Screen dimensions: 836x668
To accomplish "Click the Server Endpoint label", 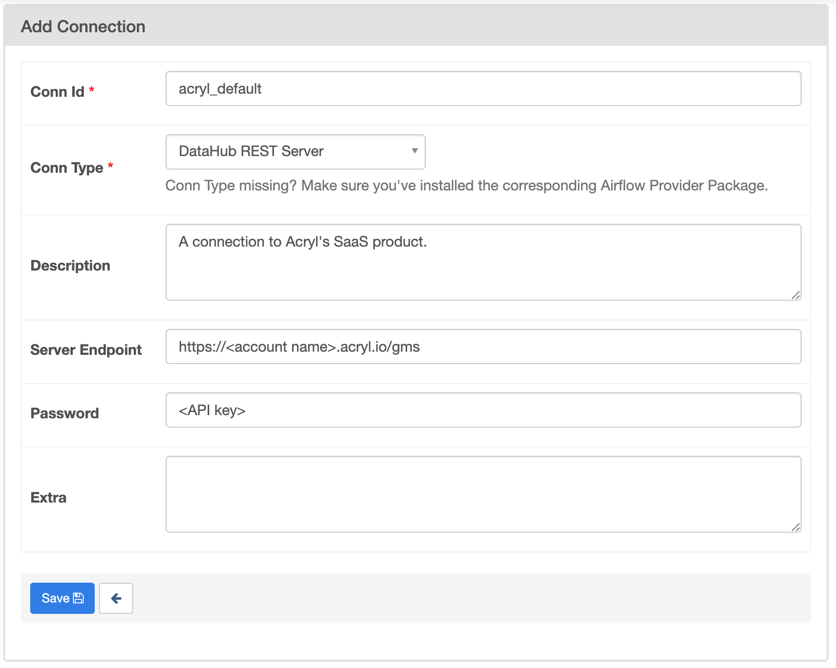I will click(86, 350).
